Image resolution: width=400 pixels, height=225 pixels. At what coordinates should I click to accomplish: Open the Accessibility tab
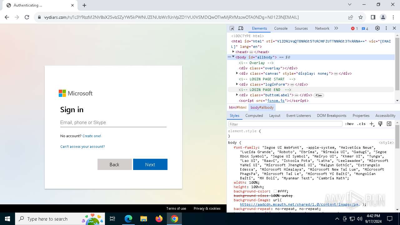click(385, 115)
